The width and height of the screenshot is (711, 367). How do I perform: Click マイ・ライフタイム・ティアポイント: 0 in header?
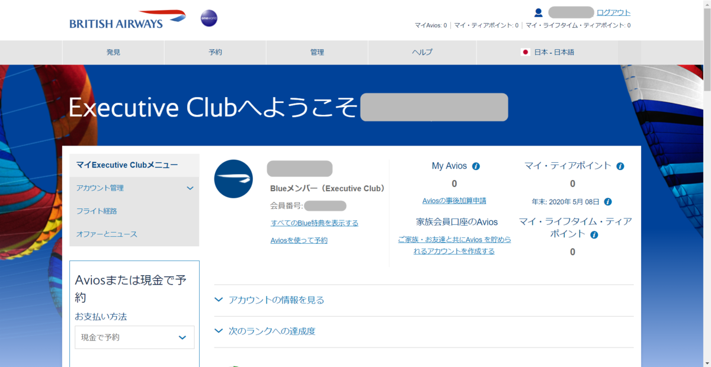pyautogui.click(x=578, y=25)
